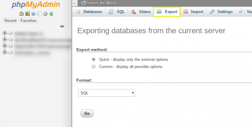Show the Favorites tables list
This screenshot has width=252, height=127.
[x=28, y=20]
